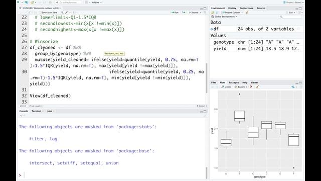321x181 pixels.
Task: Switch to the History tab
Action: 232,8
